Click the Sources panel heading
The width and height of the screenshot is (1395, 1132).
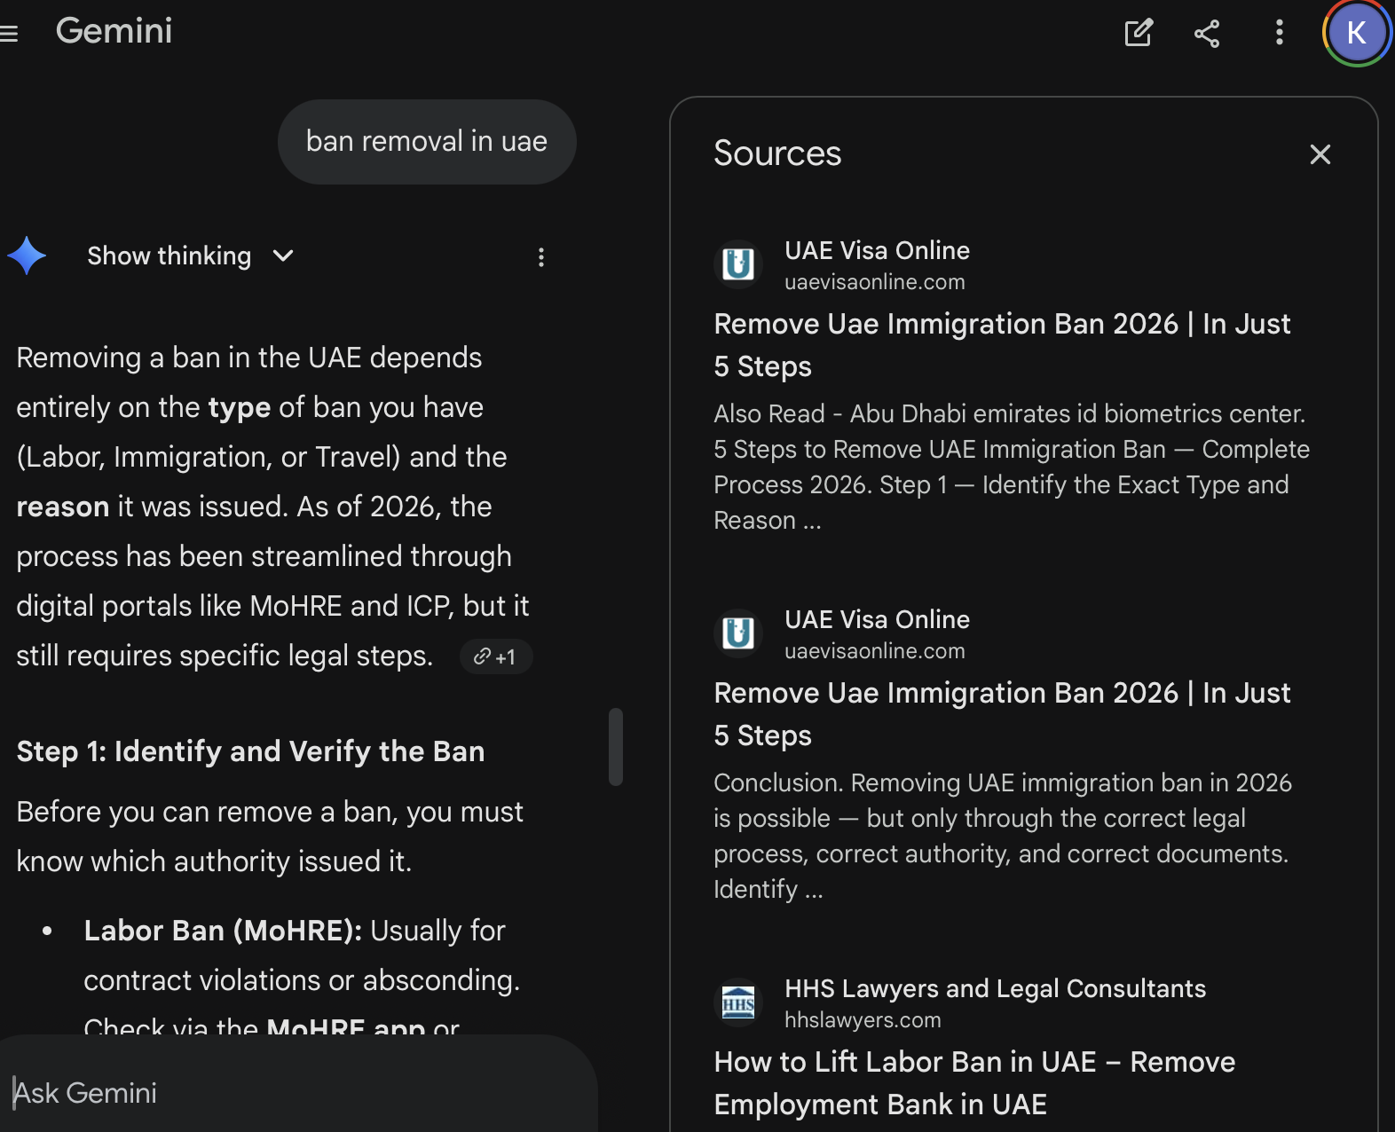[x=777, y=153]
